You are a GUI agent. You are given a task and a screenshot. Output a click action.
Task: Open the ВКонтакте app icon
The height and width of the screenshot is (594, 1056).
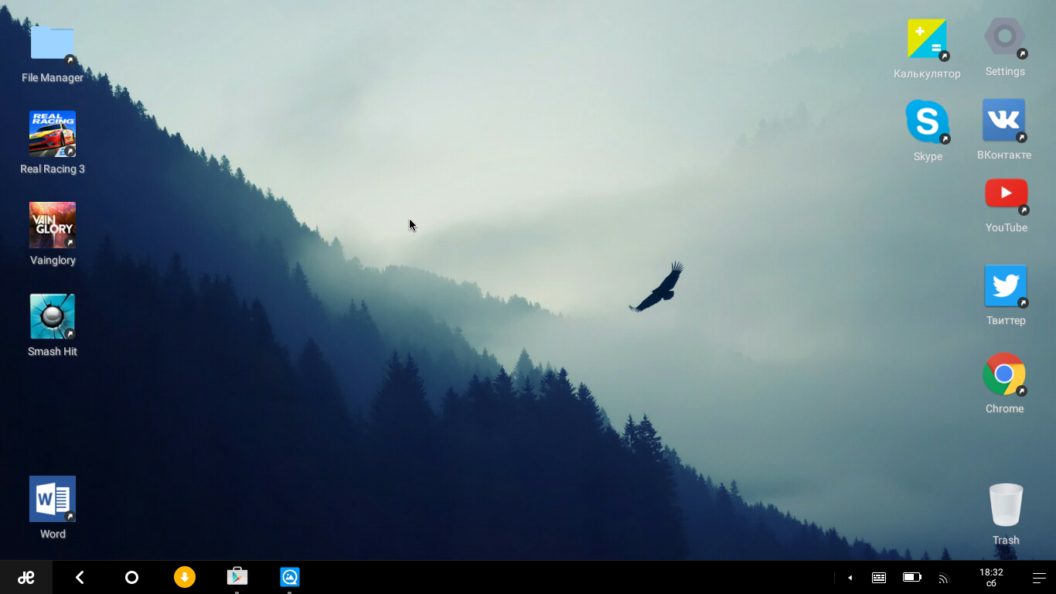coord(1004,120)
